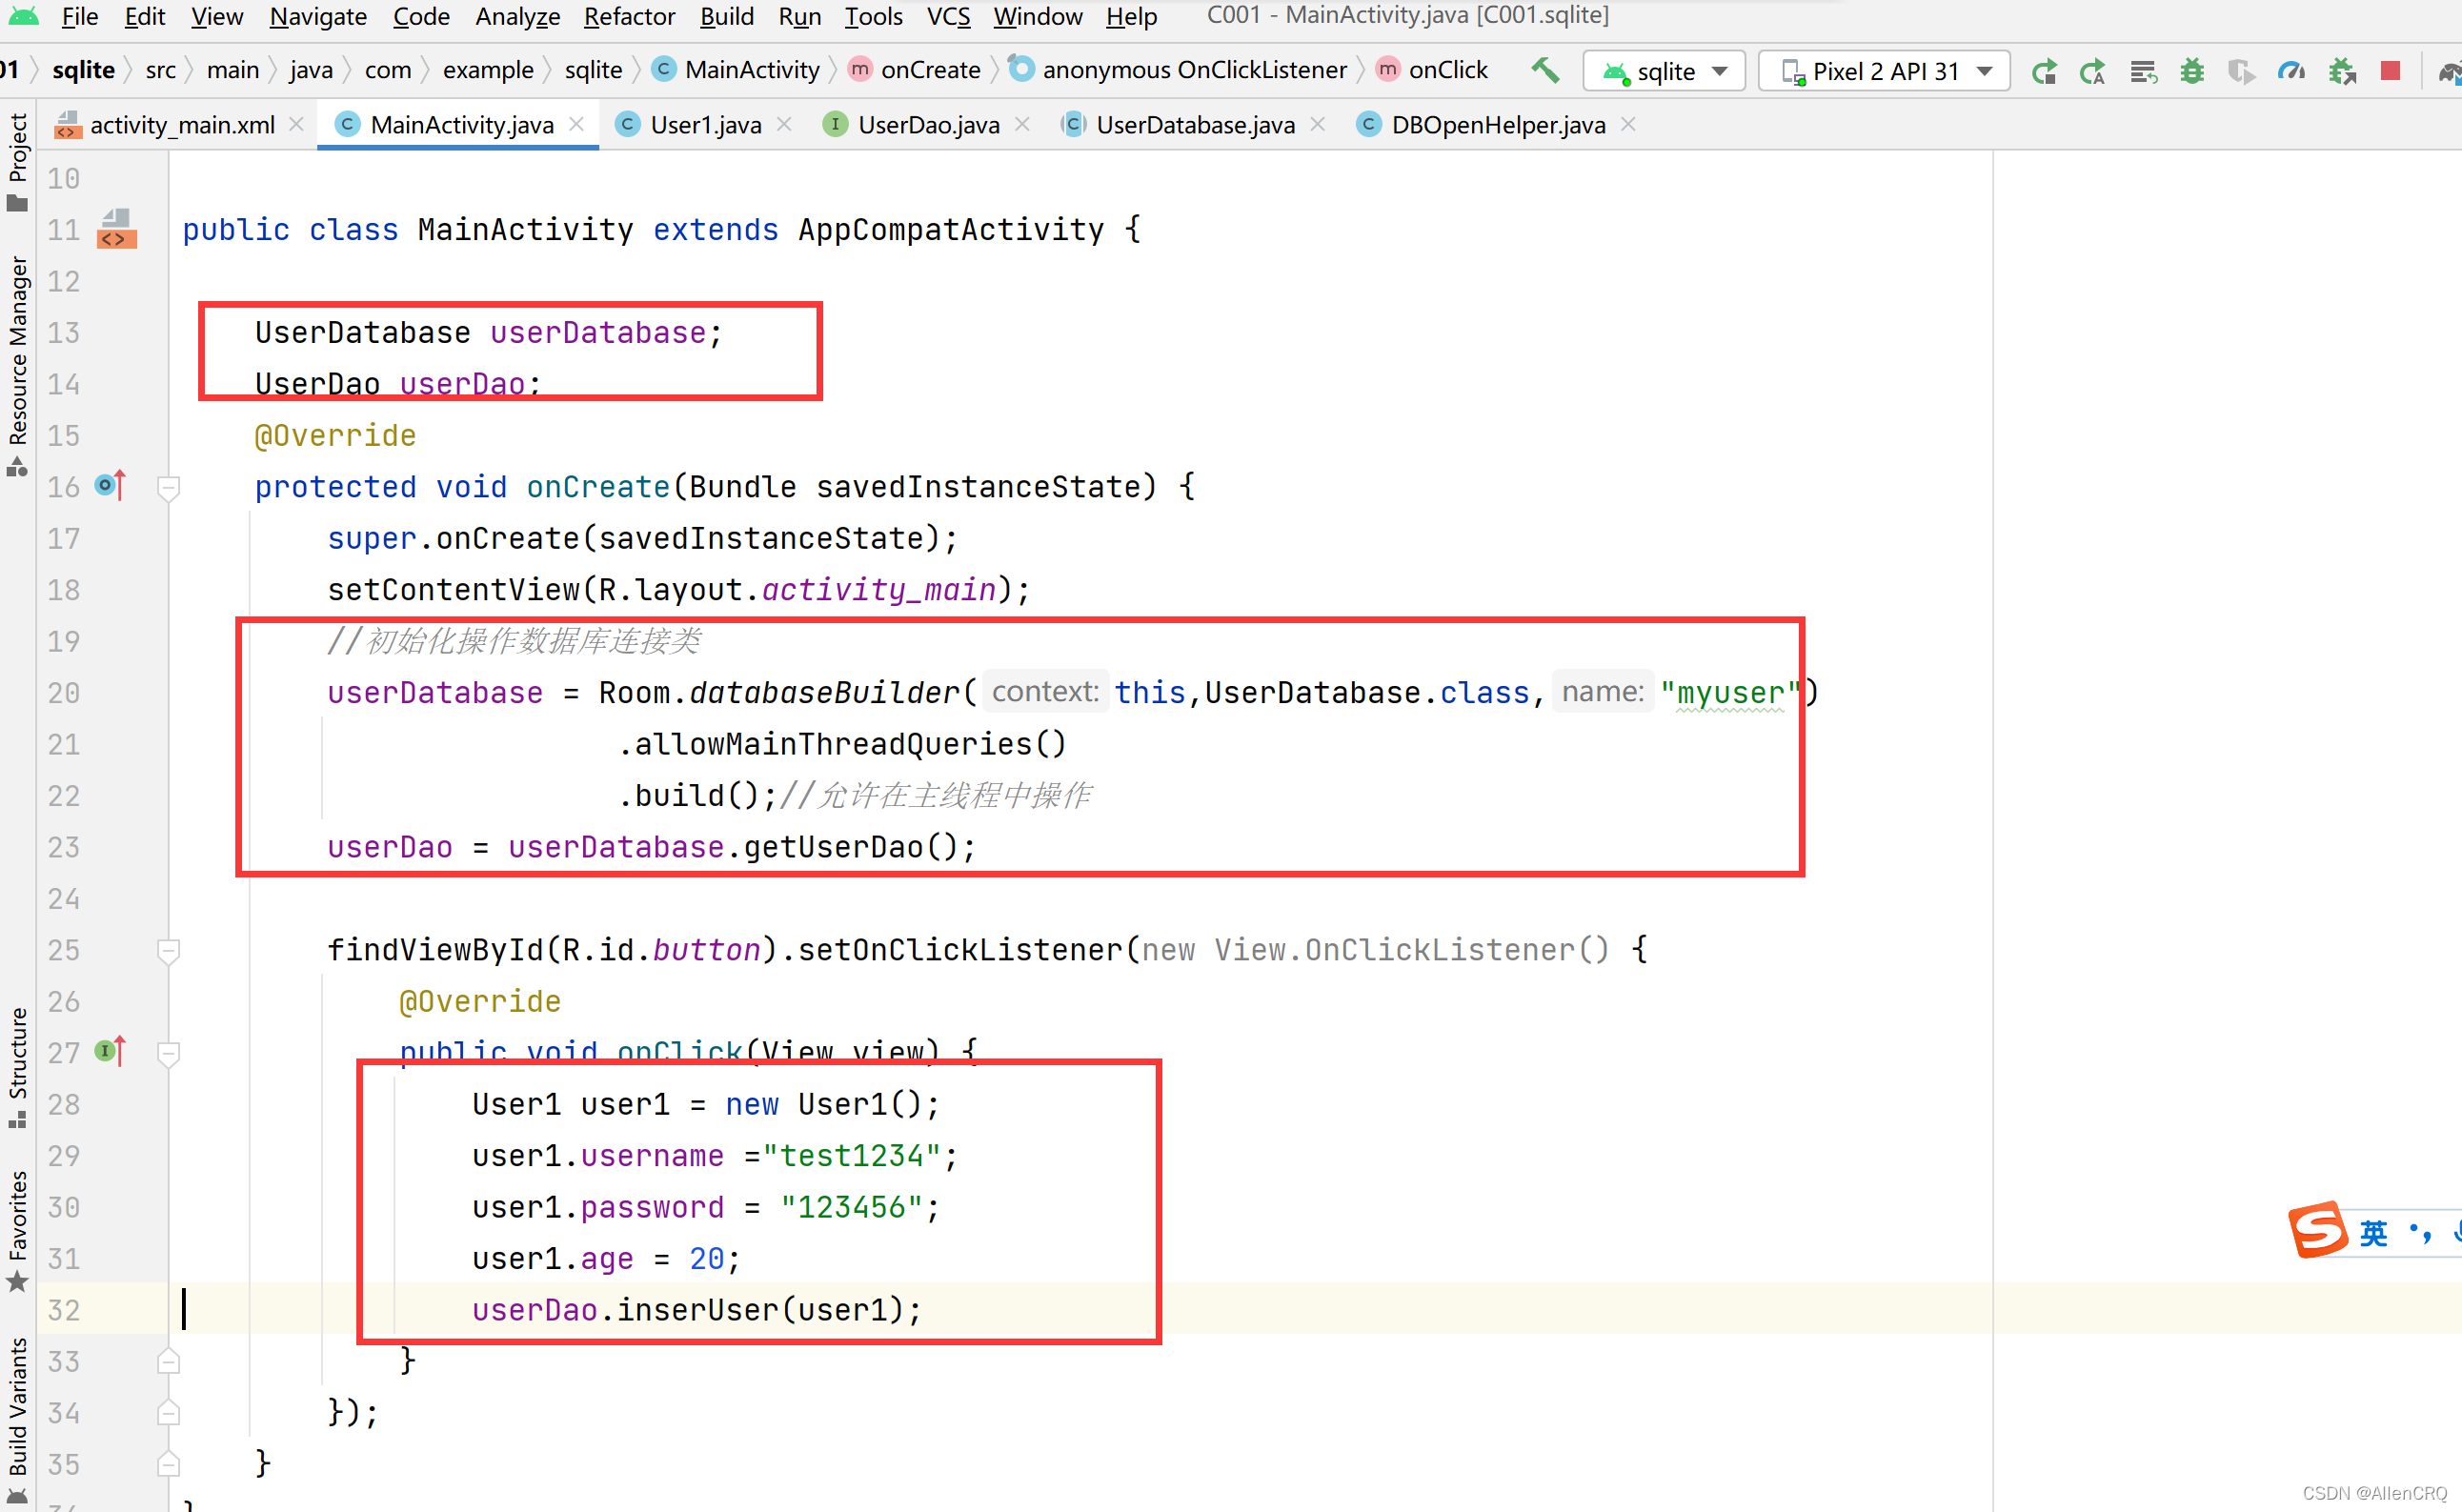Click the MainActivity breadcrumb
The height and width of the screenshot is (1512, 2462).
point(736,69)
